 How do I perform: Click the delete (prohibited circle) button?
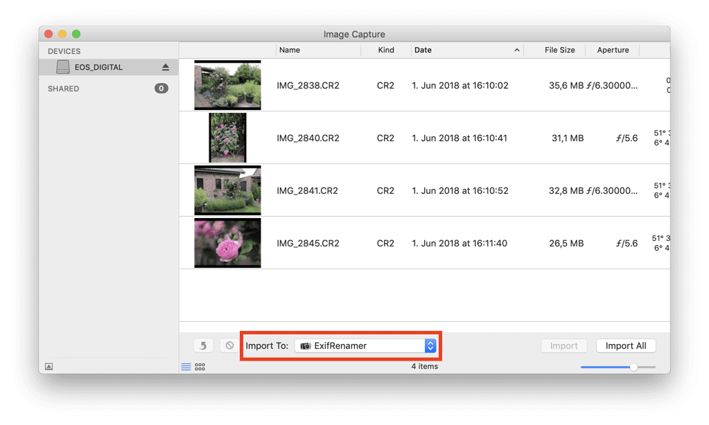click(x=229, y=345)
